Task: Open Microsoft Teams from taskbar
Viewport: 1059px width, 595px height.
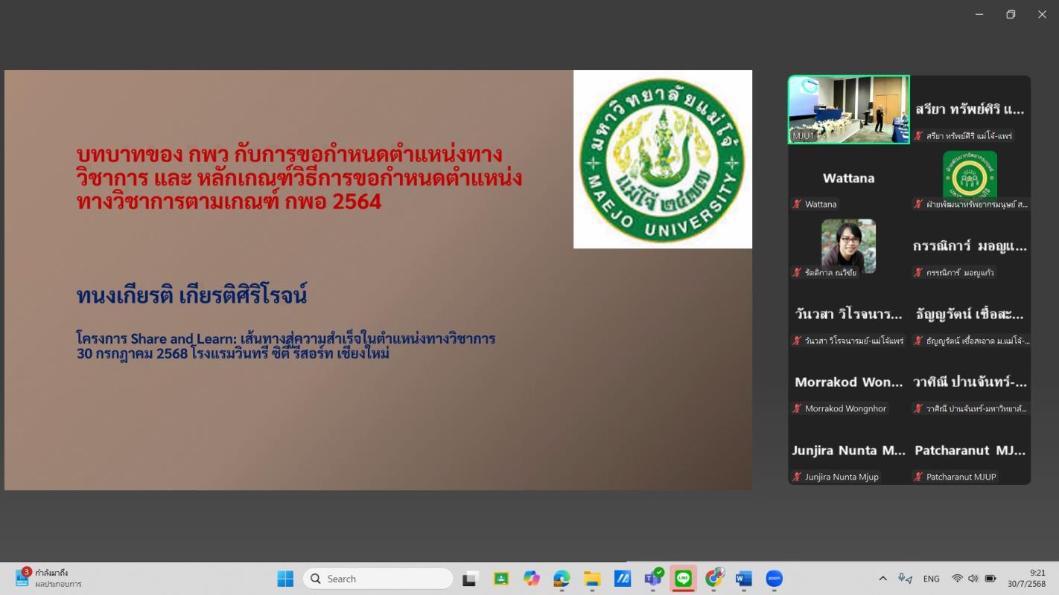Action: (x=653, y=579)
